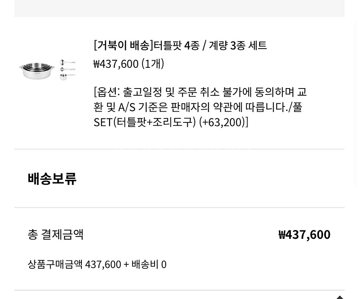The width and height of the screenshot is (359, 299).
Task: Open the turtle pot set product thumbnail
Action: click(47, 71)
